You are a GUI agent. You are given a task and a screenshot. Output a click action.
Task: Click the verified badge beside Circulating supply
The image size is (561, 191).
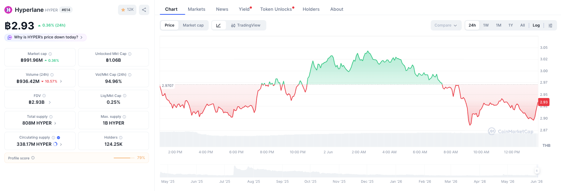58,138
